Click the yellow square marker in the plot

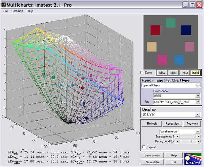(x=50, y=41)
